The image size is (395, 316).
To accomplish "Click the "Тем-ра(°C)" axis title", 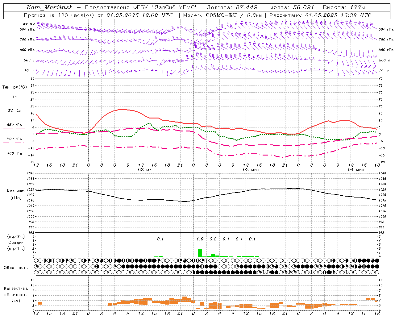I will pyautogui.click(x=15, y=87).
